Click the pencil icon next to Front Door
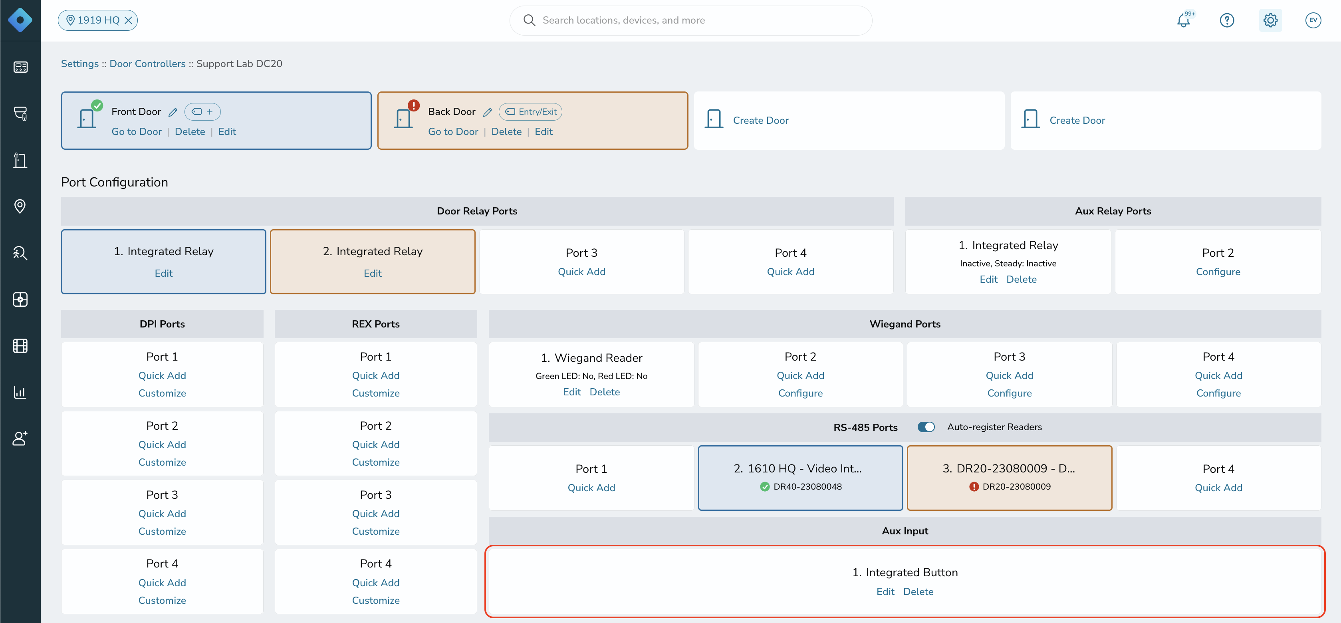The width and height of the screenshot is (1341, 623). click(x=173, y=112)
